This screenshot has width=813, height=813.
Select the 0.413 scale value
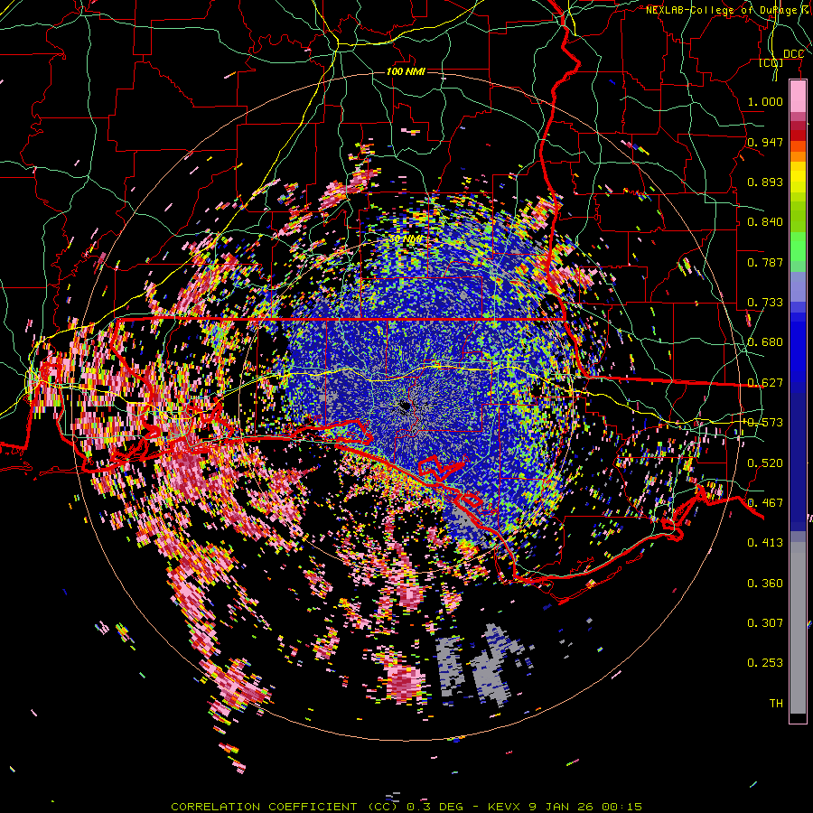765,543
